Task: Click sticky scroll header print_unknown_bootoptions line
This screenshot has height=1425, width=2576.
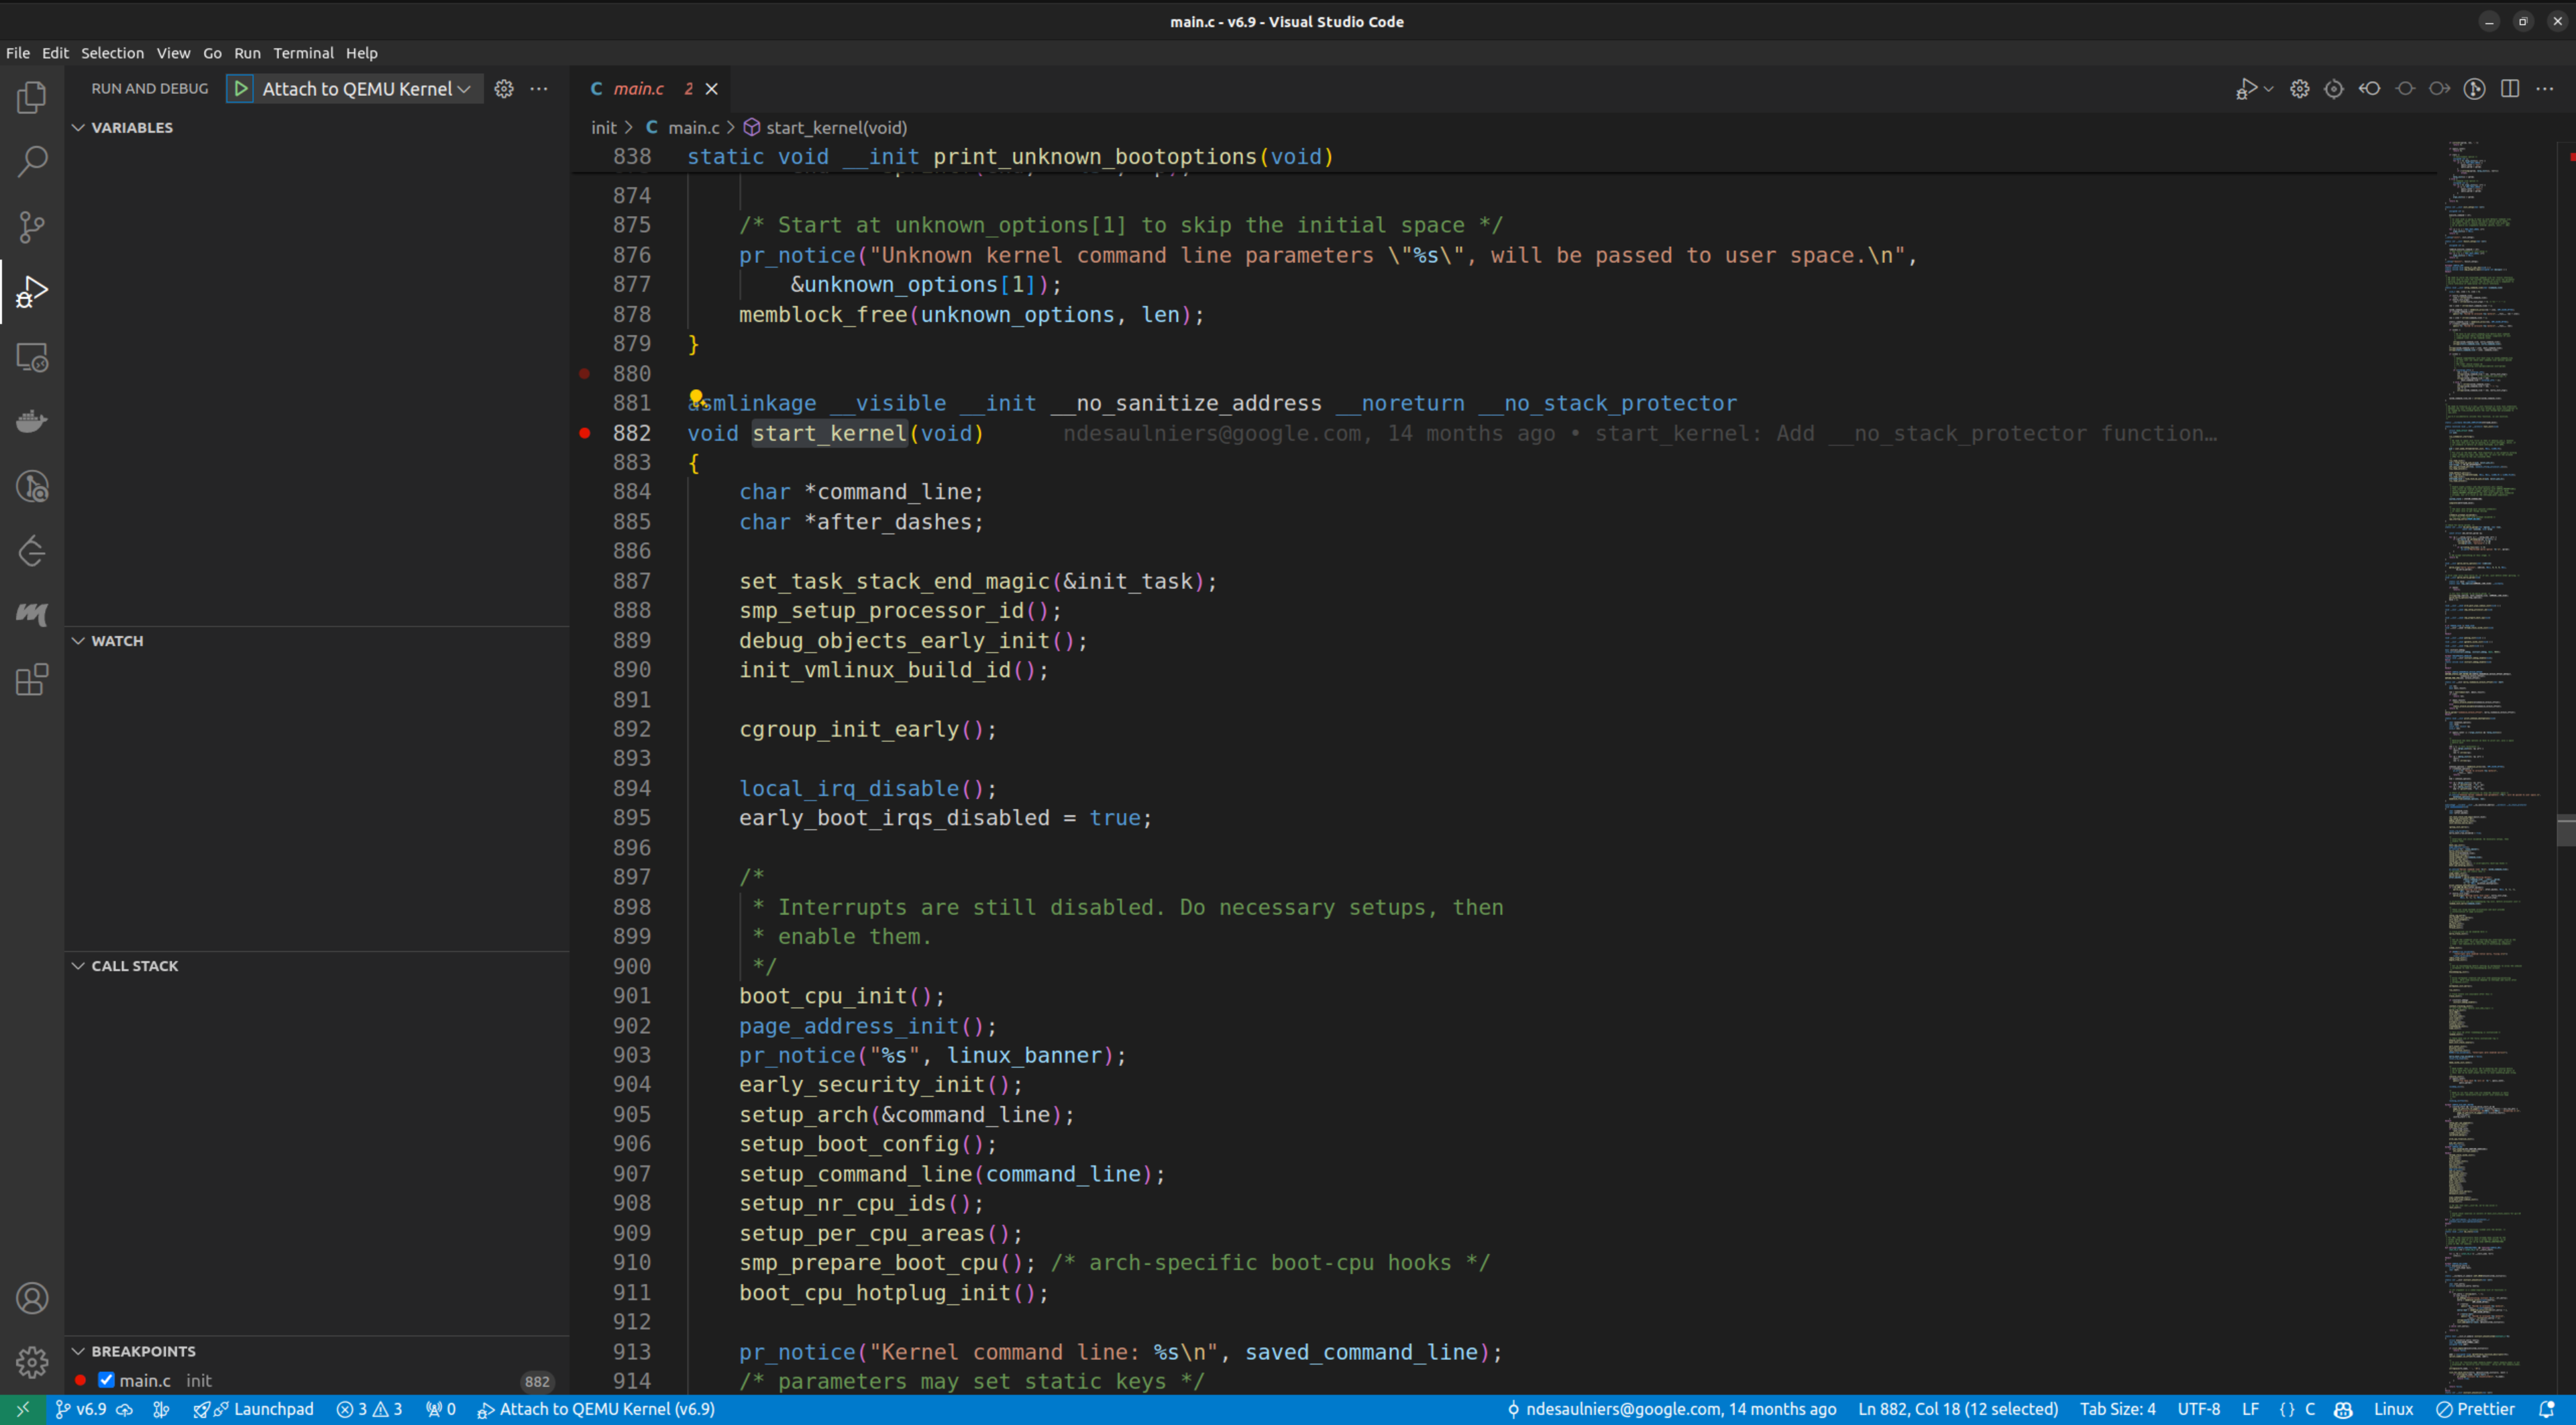Action: (1504, 157)
